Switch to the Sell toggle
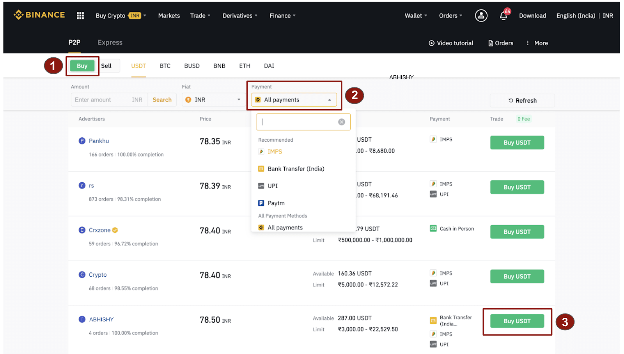Screen dimensions: 624x354 [106, 66]
